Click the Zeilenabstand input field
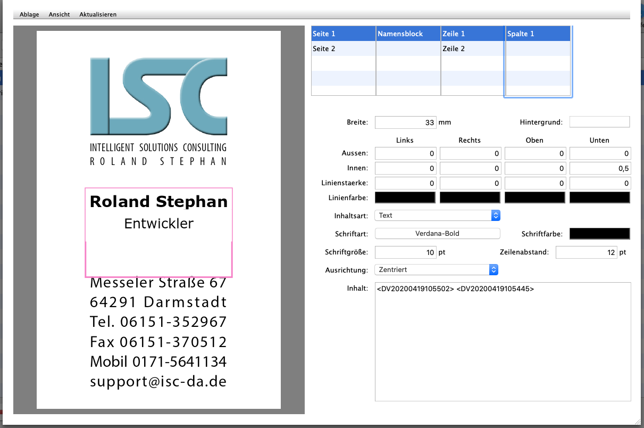644x428 pixels. click(x=586, y=252)
